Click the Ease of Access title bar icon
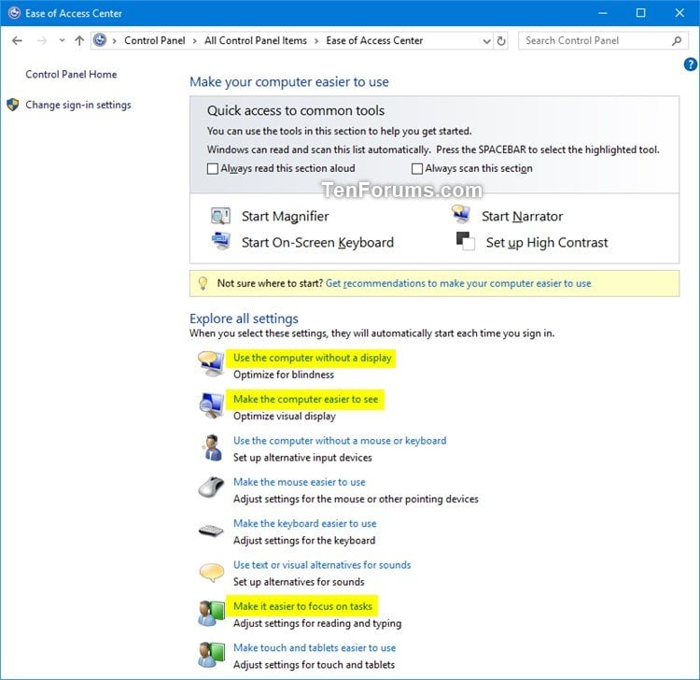This screenshot has height=680, width=700. 14,12
